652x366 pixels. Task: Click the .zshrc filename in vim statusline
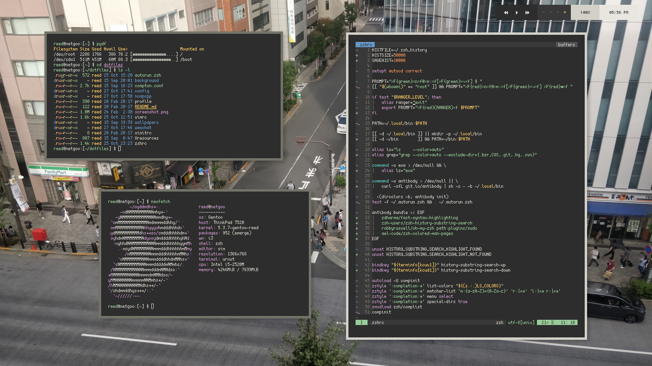click(377, 323)
